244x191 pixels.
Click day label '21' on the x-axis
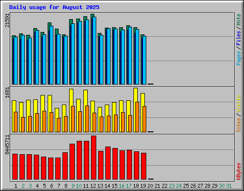(157, 186)
